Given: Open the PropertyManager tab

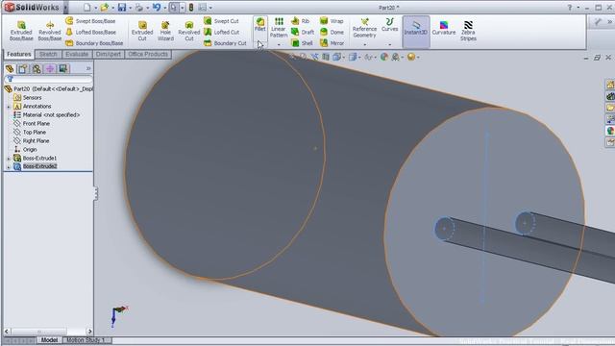Looking at the screenshot, I should coord(23,69).
